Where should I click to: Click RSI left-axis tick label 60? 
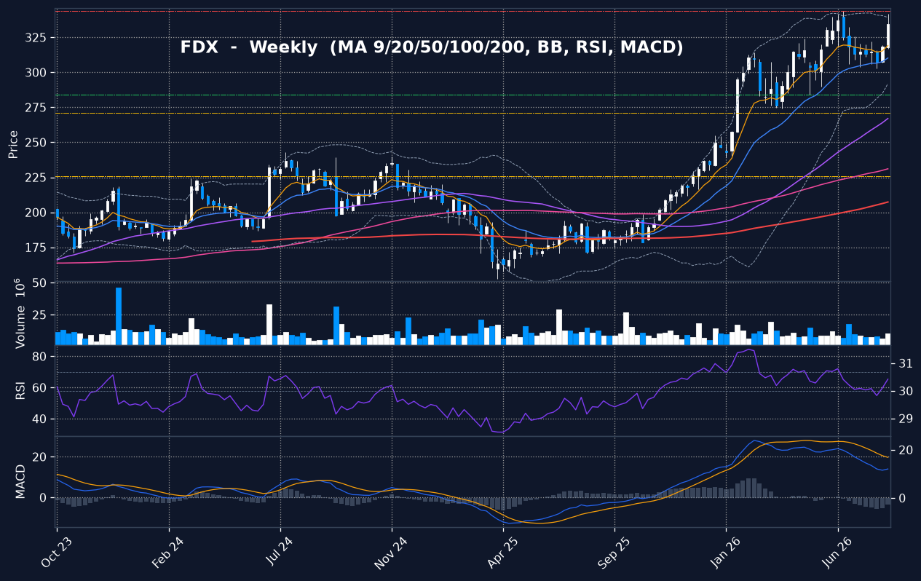(40, 388)
